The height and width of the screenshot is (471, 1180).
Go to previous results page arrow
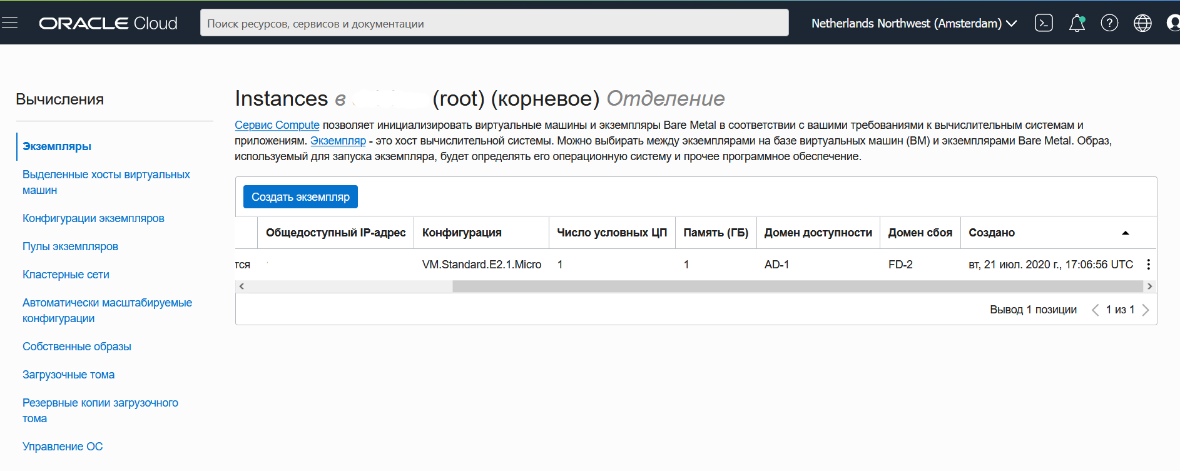click(x=1095, y=310)
